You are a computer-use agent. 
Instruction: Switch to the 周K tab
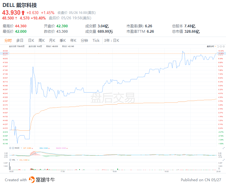[42, 41]
